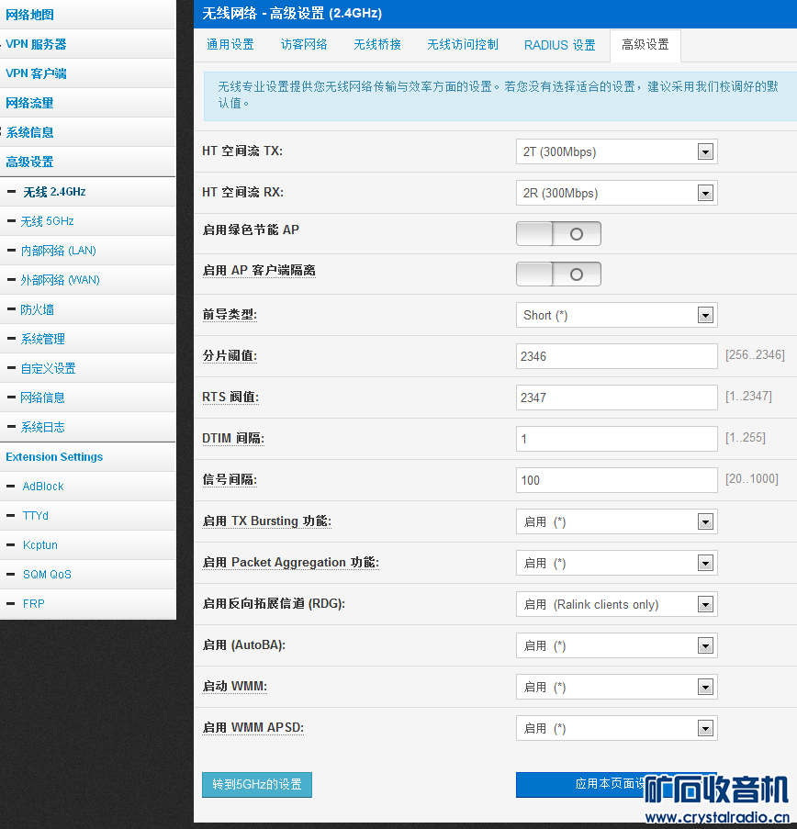Image resolution: width=797 pixels, height=829 pixels.
Task: Click the 启用 WMM APSD label
Action: (253, 727)
